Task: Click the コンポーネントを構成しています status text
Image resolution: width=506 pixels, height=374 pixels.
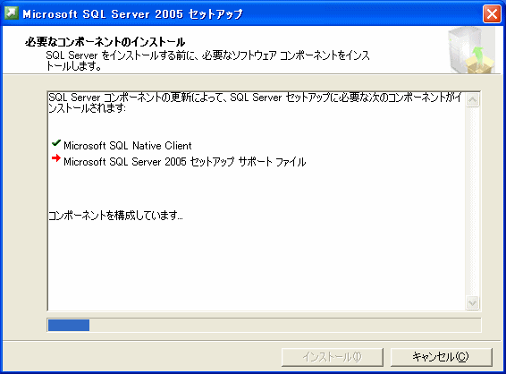Action: 115,216
